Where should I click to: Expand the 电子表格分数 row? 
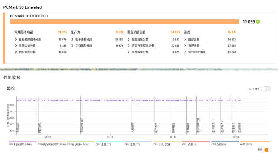[x=72, y=39]
